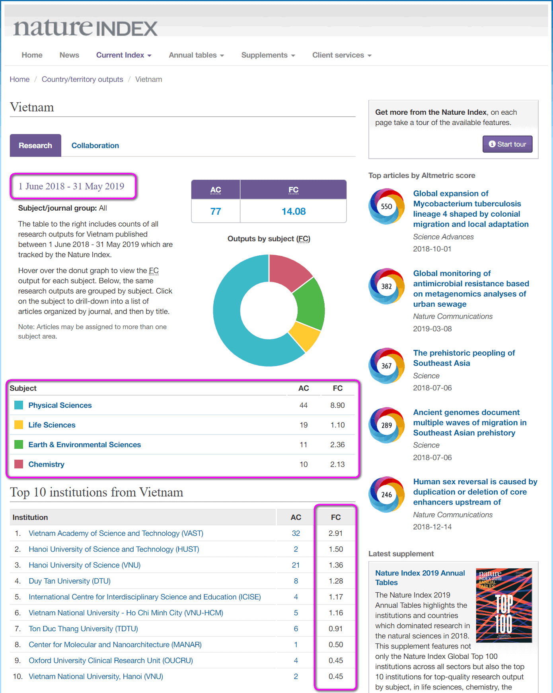Switch to the Collaboration tab
553x693 pixels.
(x=95, y=146)
